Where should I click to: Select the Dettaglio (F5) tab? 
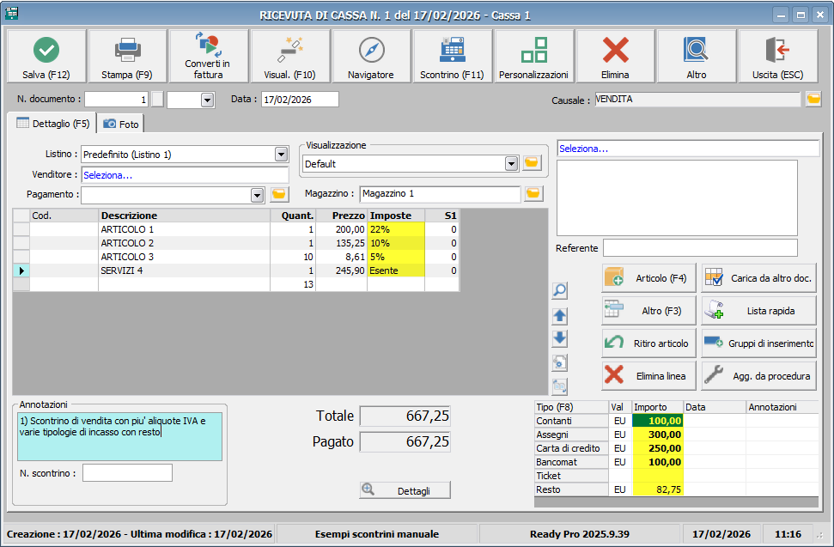pyautogui.click(x=52, y=124)
